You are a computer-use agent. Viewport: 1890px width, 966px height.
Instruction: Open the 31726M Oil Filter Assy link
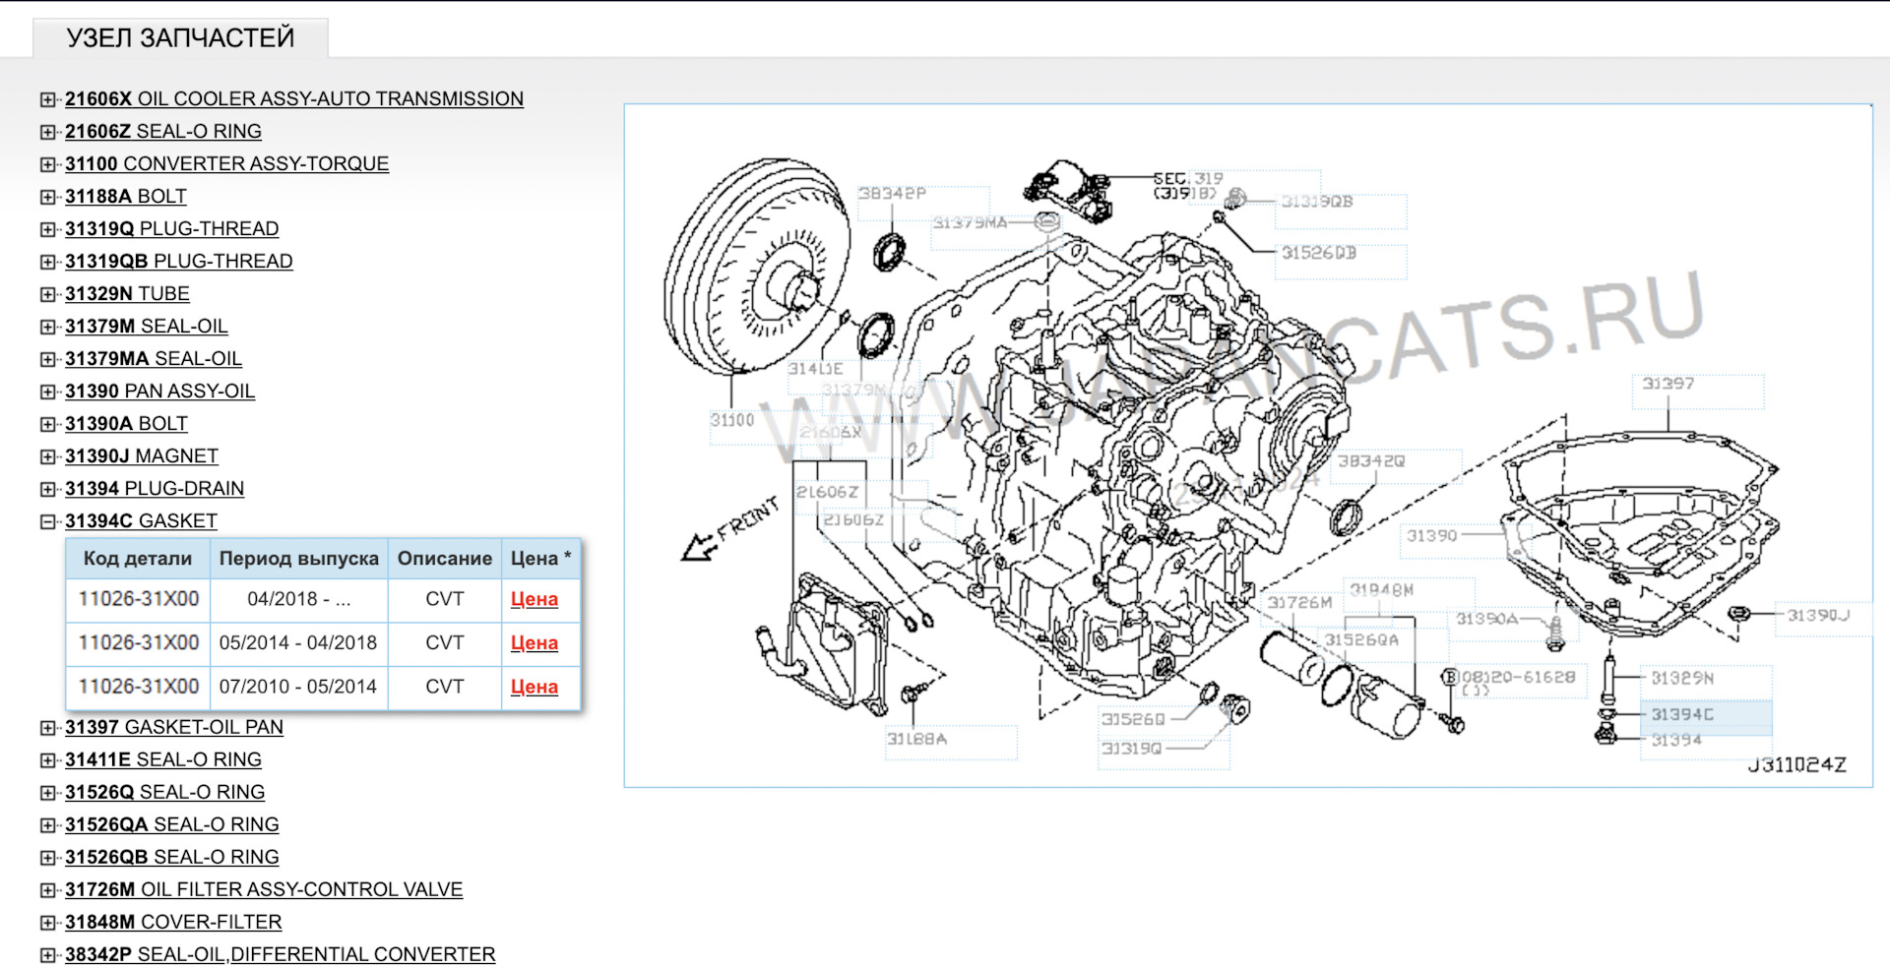click(x=263, y=890)
